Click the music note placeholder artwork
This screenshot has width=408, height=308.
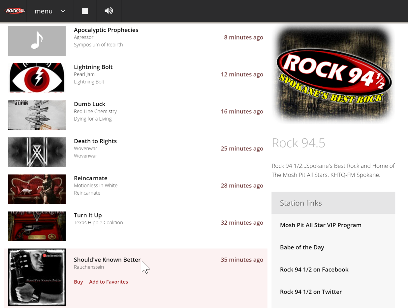[x=37, y=41]
